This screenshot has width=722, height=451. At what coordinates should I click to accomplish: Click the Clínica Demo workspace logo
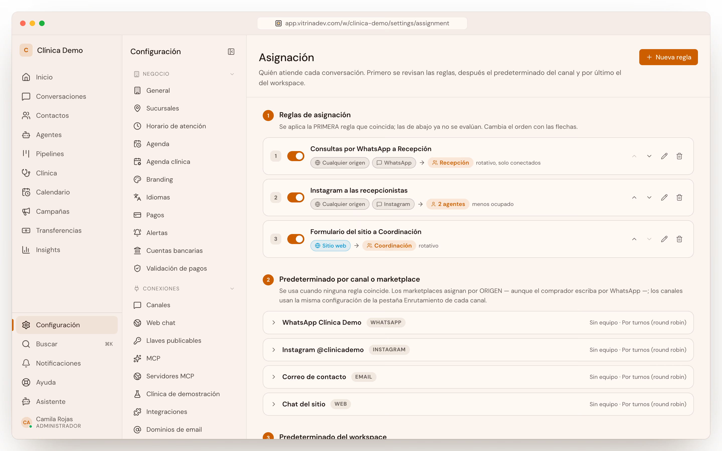click(26, 50)
